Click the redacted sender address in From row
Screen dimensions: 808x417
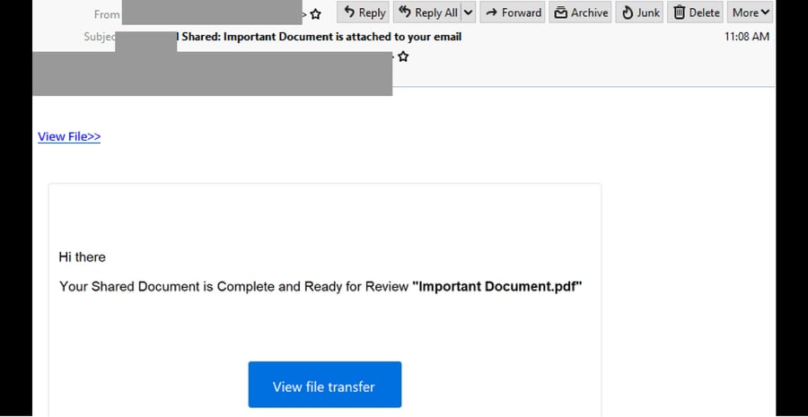pos(211,13)
